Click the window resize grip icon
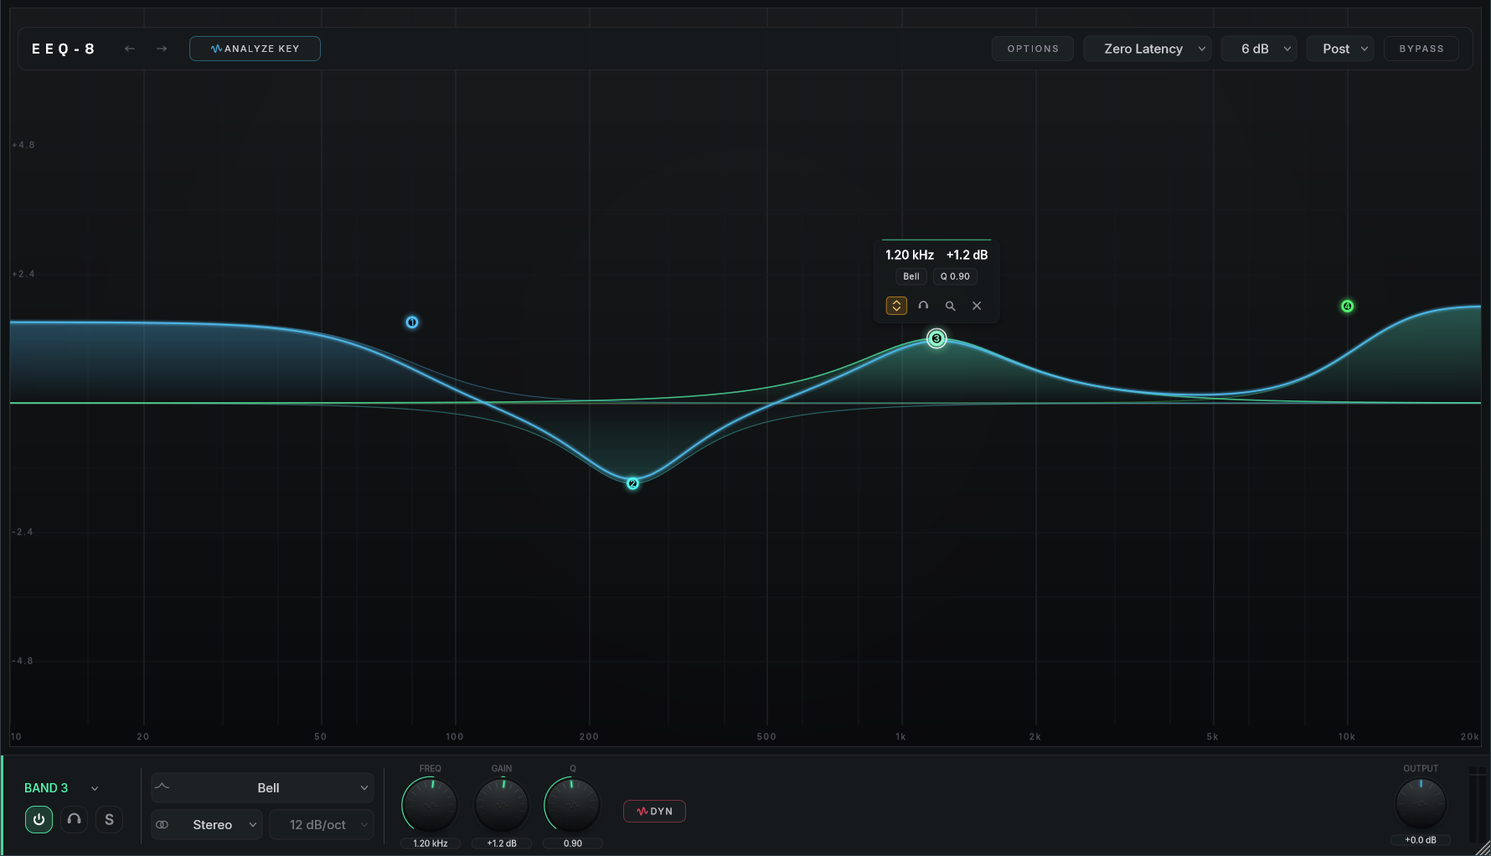The height and width of the screenshot is (856, 1491). (x=1482, y=848)
